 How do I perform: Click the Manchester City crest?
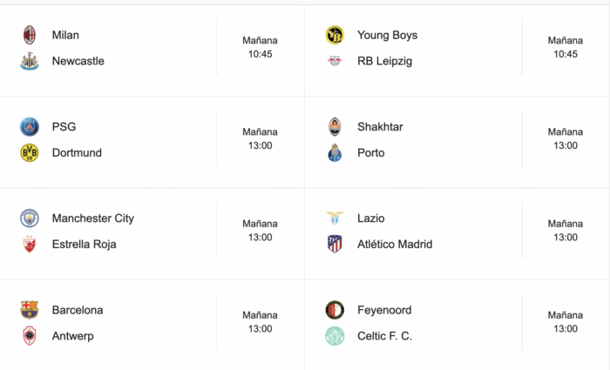pos(30,218)
